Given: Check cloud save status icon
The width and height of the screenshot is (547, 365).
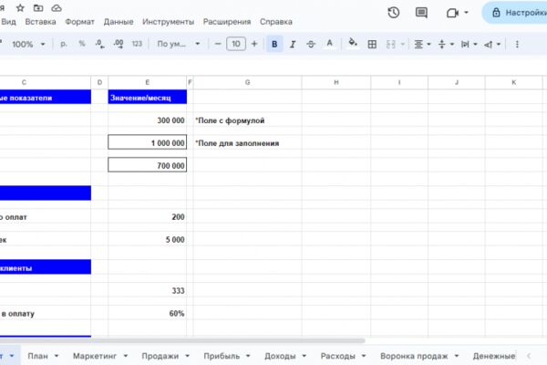Looking at the screenshot, I should coord(57,7).
